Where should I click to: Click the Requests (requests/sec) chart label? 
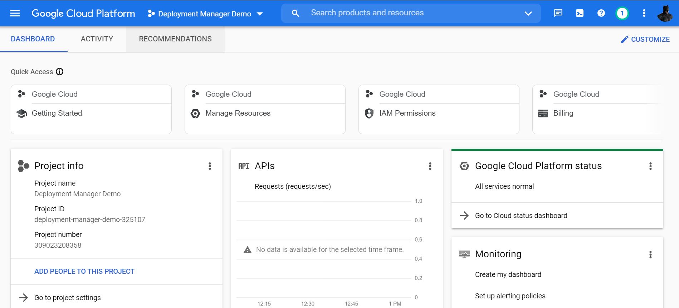293,186
